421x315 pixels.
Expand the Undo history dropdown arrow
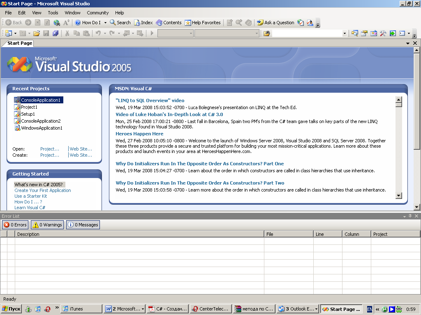click(x=105, y=34)
